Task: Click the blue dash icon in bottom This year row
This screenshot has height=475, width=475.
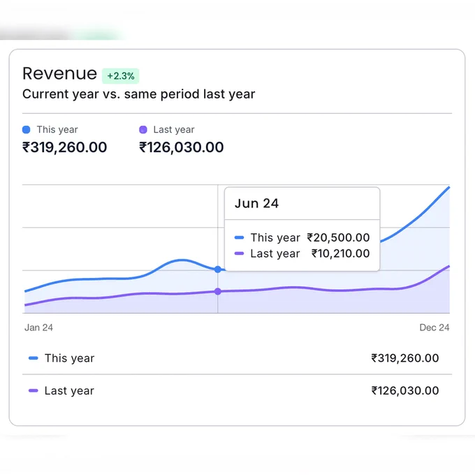Action: pyautogui.click(x=34, y=358)
